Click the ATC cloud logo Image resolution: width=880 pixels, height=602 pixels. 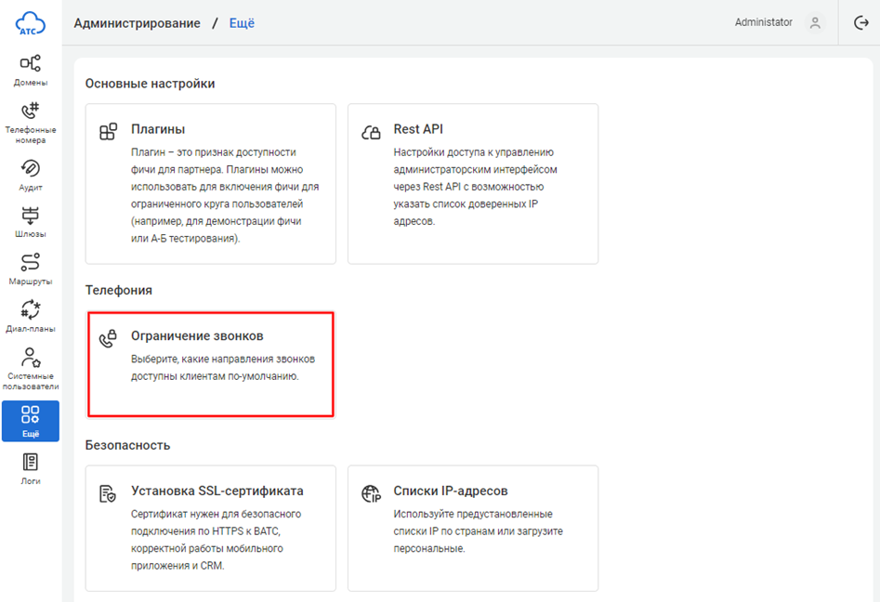click(x=31, y=23)
